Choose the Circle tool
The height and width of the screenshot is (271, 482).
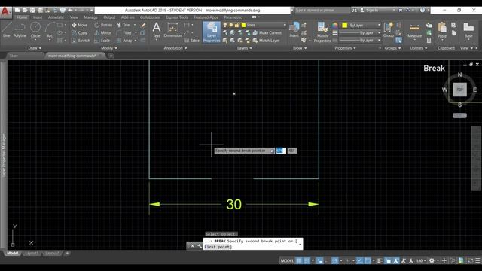35,30
